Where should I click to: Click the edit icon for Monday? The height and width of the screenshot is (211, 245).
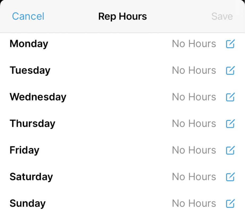[230, 44]
